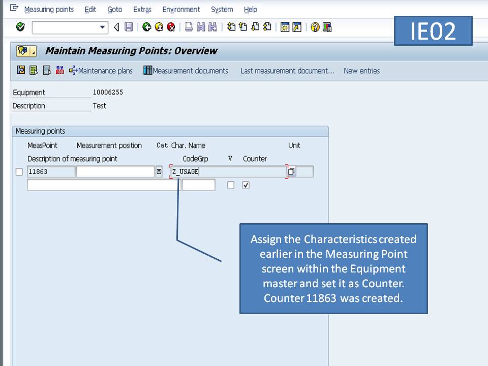This screenshot has height=366, width=488.
Task: Click the Maintenance plans button
Action: tap(101, 71)
